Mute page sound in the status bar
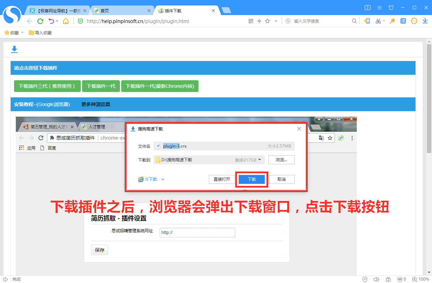The width and height of the screenshot is (432, 283). click(x=376, y=279)
